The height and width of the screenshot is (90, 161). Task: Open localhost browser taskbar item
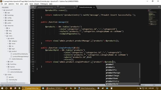(55, 88)
